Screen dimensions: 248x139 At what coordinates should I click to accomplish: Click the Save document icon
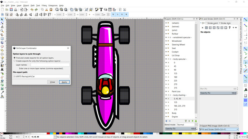pyautogui.click(x=11, y=10)
